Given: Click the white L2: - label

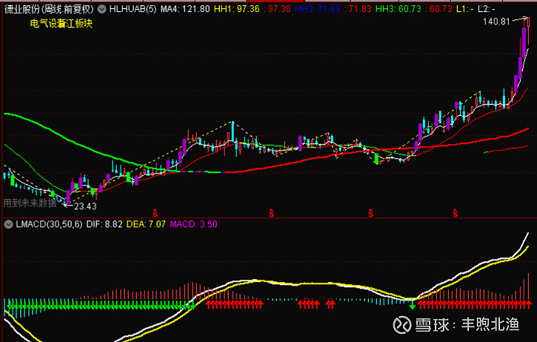Looking at the screenshot, I should click(x=487, y=9).
